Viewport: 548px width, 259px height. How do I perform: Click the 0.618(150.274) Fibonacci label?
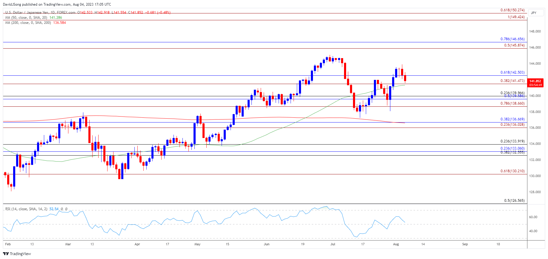[512, 10]
